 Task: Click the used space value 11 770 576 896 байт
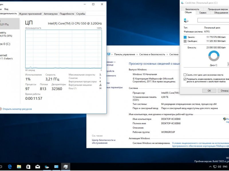216,37
